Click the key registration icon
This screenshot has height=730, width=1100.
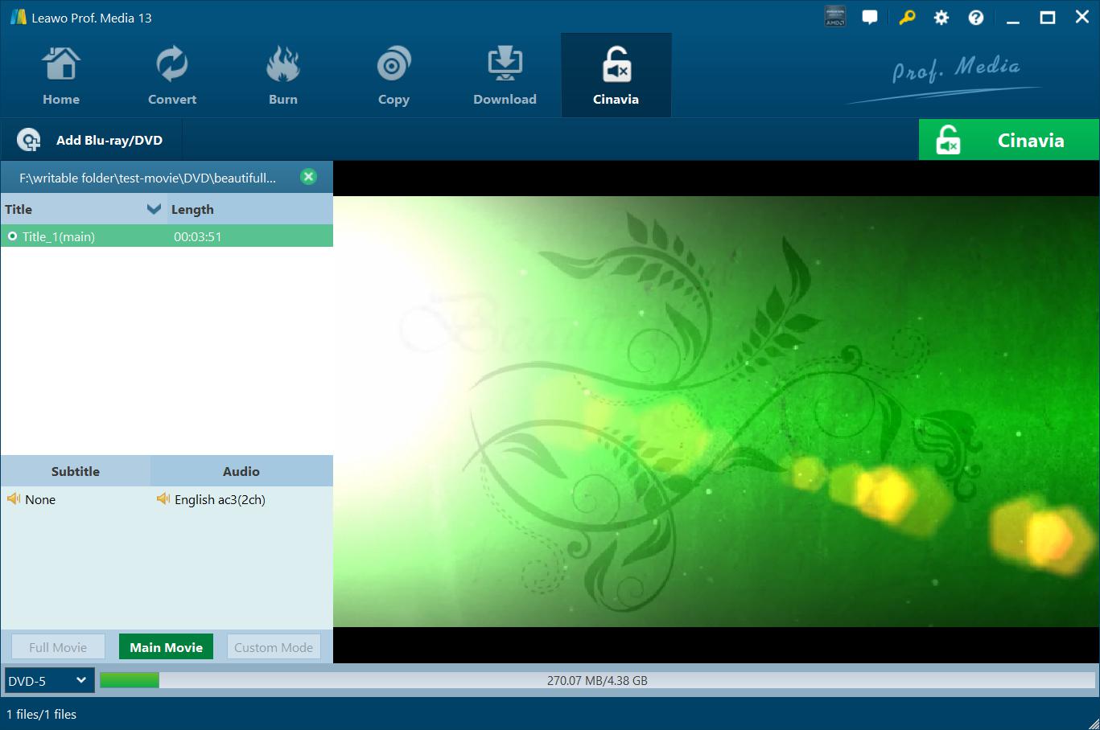907,17
